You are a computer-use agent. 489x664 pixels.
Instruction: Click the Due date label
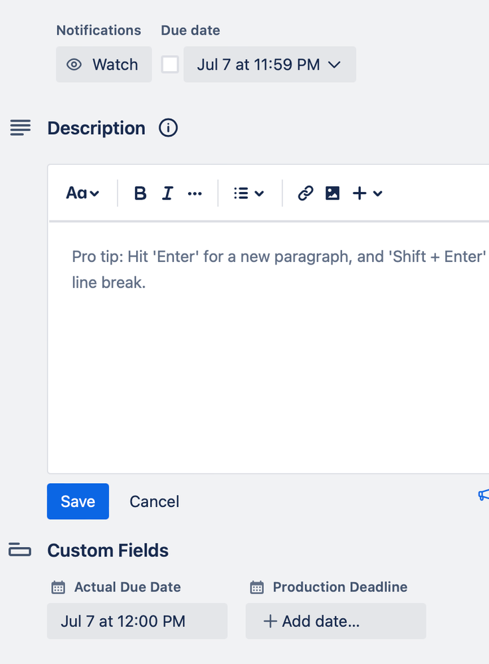[x=191, y=31]
